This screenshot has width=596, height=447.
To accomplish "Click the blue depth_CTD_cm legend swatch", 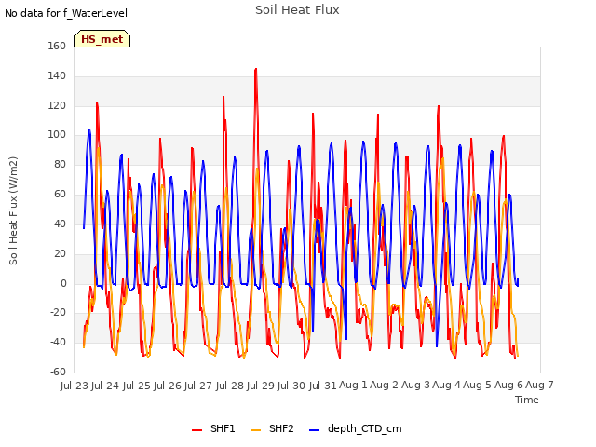I will (315, 430).
